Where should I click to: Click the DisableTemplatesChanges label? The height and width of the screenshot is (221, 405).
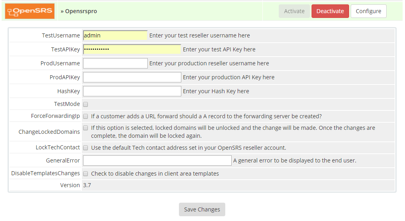point(46,173)
